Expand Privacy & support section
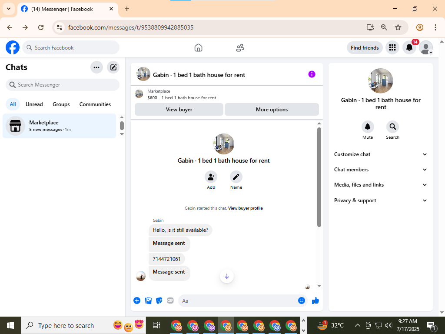445x334 pixels. [380, 200]
